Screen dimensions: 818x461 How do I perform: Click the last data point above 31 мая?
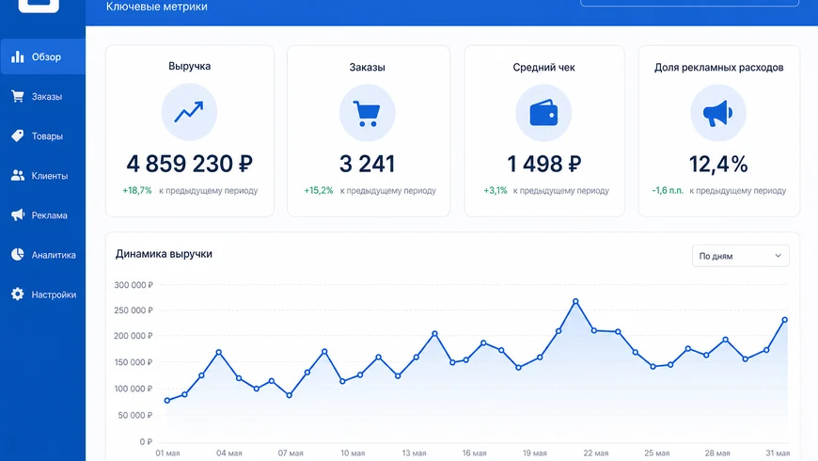[784, 320]
